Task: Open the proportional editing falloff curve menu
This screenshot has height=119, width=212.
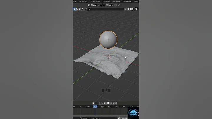Action: (120, 5)
